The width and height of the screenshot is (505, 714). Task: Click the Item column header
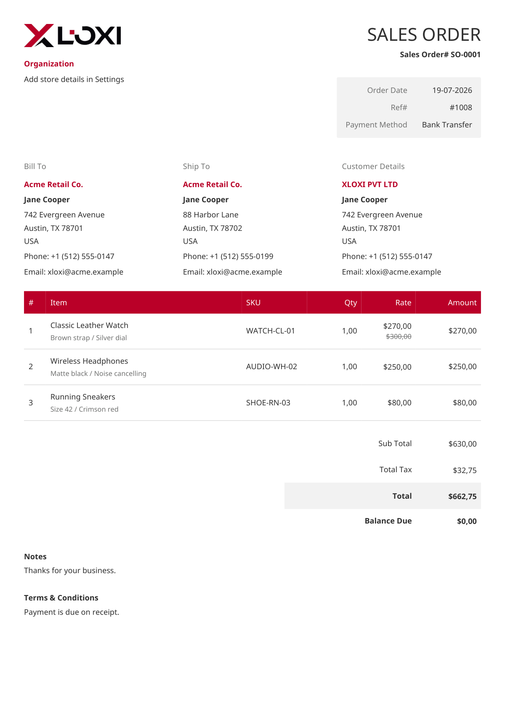coord(58,303)
